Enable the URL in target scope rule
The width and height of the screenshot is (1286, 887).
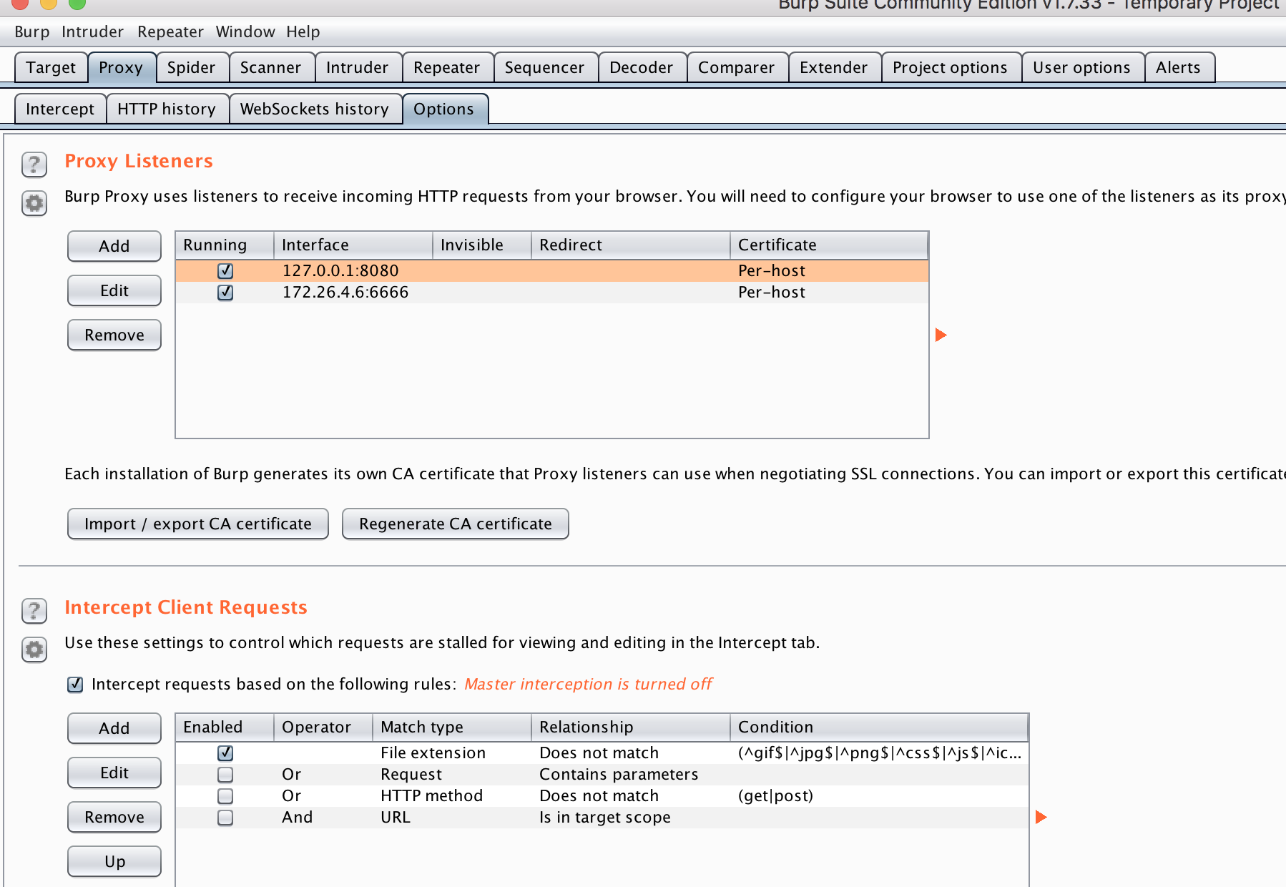coord(225,818)
